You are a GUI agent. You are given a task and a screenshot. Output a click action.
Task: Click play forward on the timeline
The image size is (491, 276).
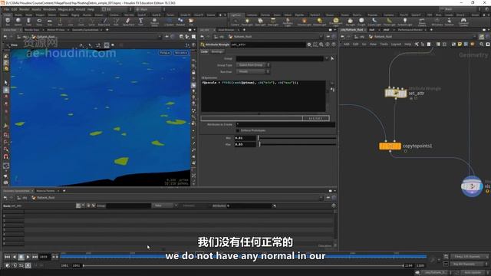click(x=28, y=257)
